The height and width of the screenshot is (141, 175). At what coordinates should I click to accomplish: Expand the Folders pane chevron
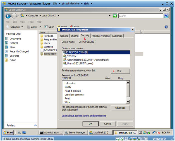(35, 125)
